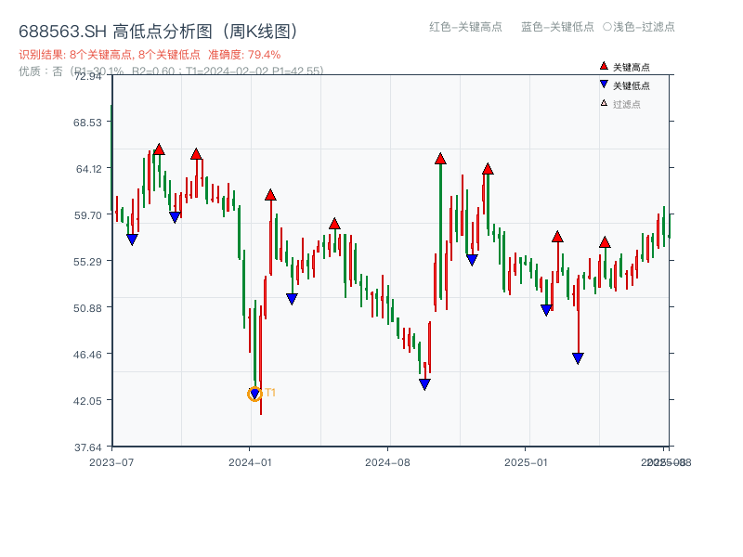Select the highest red key-high marker above August 2023 peak
Image resolution: width=743 pixels, height=557 pixels.
[x=158, y=150]
